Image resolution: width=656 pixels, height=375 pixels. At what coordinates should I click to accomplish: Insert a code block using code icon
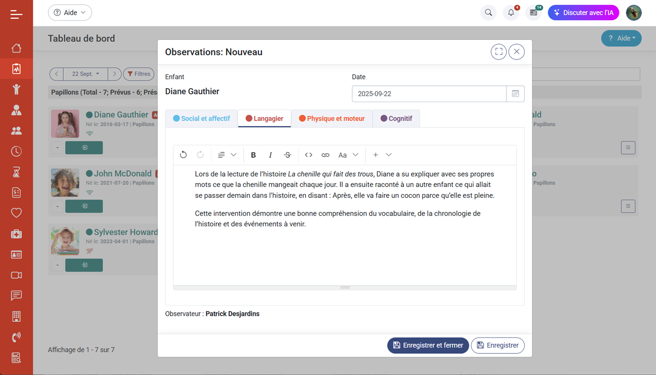308,155
